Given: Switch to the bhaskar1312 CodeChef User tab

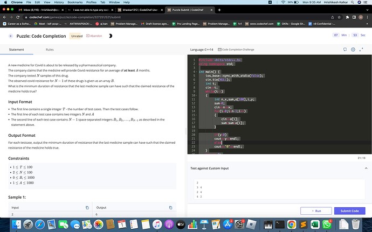Looking at the screenshot, I should point(140,10).
